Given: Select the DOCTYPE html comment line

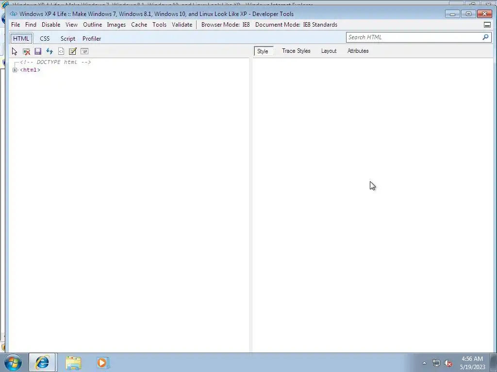Looking at the screenshot, I should 55,62.
